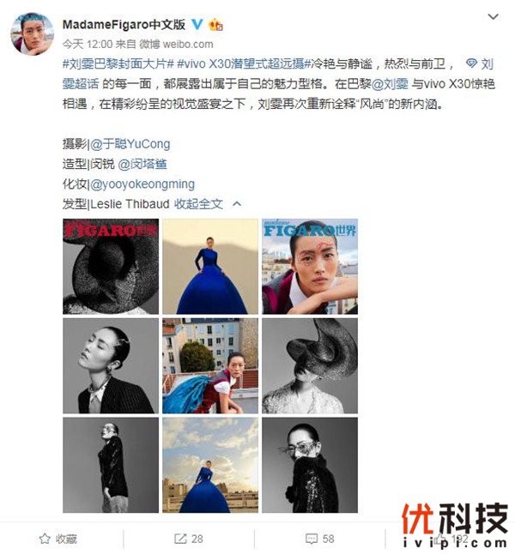The image size is (515, 554).
Task: Click the MadameFigaro中文版 account name
Action: click(x=124, y=24)
